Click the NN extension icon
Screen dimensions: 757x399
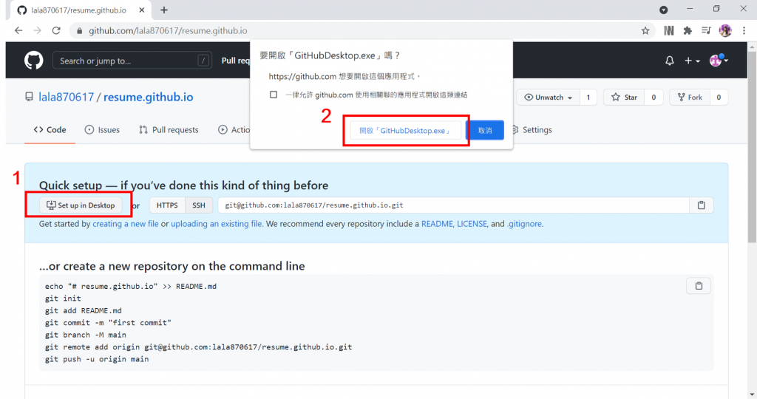click(668, 31)
